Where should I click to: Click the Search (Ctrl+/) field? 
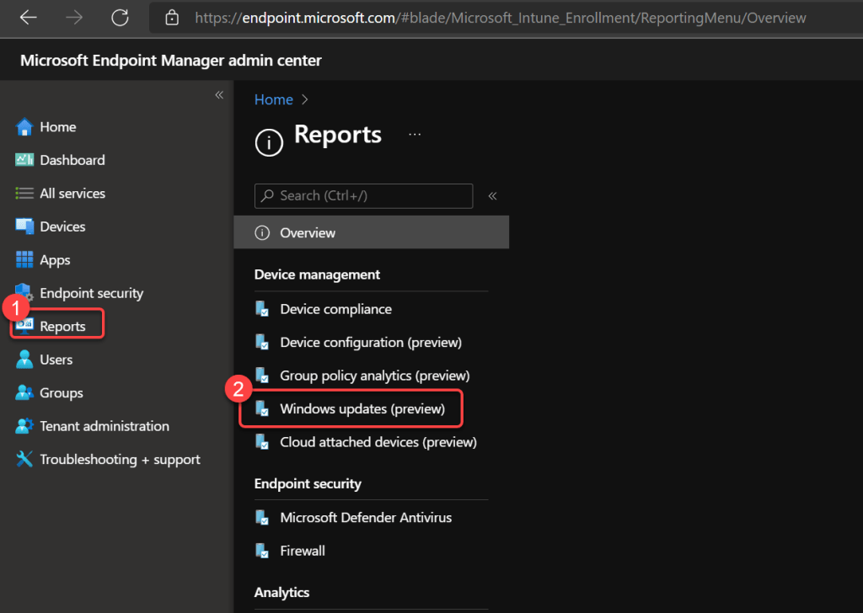(x=364, y=195)
